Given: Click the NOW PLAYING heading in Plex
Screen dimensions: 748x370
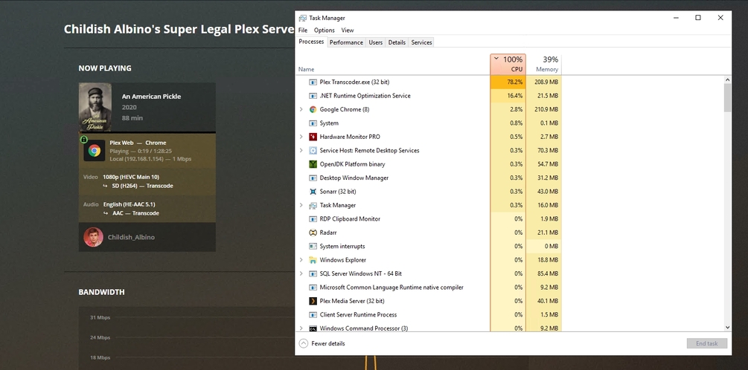Looking at the screenshot, I should tap(105, 68).
